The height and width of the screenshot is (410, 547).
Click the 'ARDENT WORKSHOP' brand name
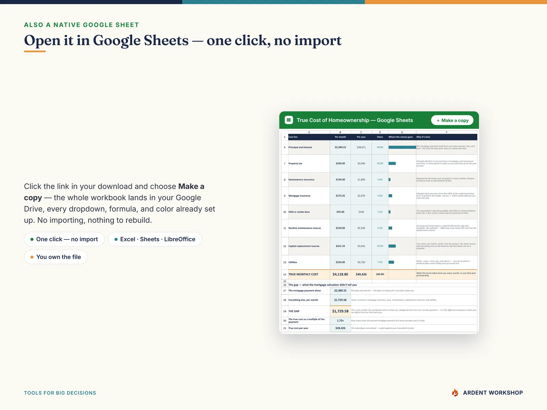coord(493,393)
